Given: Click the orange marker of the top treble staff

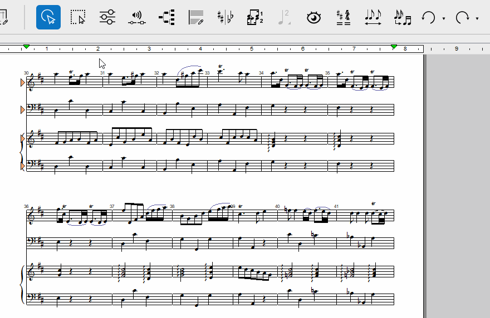Looking at the screenshot, I should pos(22,82).
